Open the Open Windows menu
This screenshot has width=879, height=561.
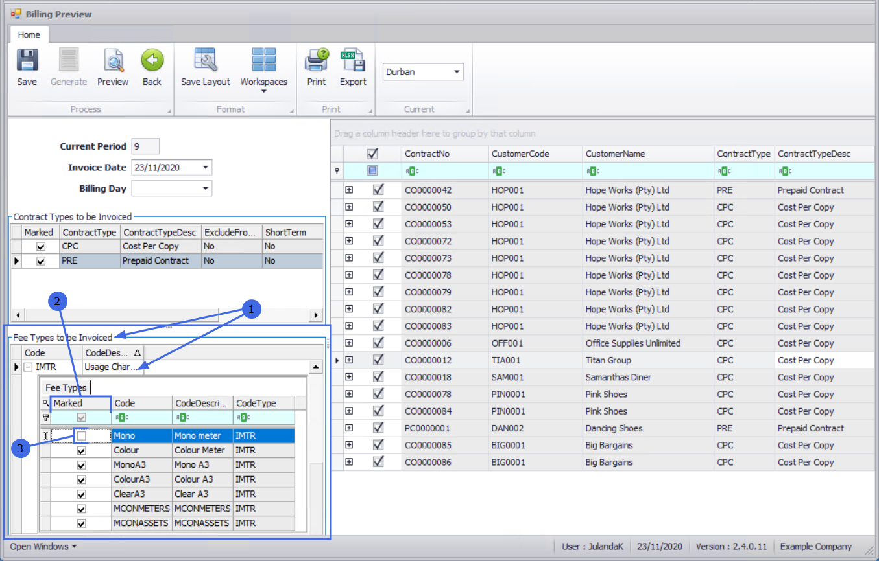point(43,547)
